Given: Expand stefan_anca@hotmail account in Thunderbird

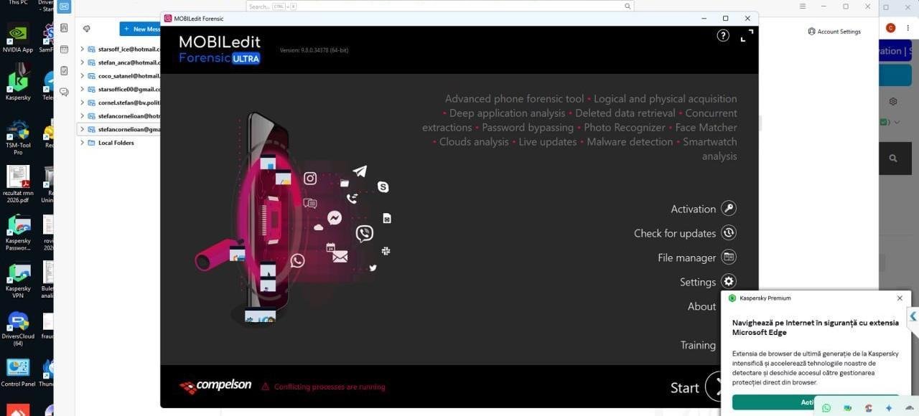Looking at the screenshot, I should [x=83, y=62].
